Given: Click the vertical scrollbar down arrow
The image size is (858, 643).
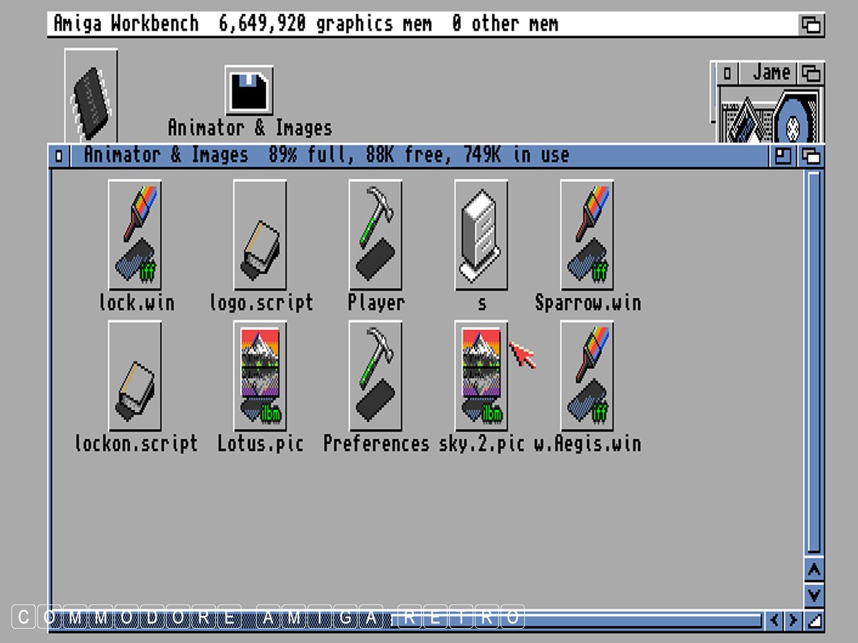Looking at the screenshot, I should [x=814, y=594].
